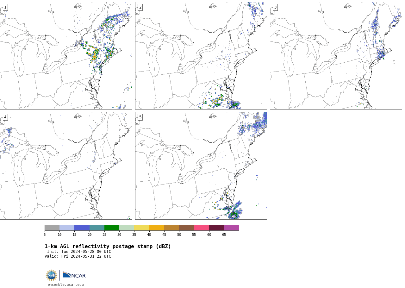Click the NCAR logo

pos(74,275)
